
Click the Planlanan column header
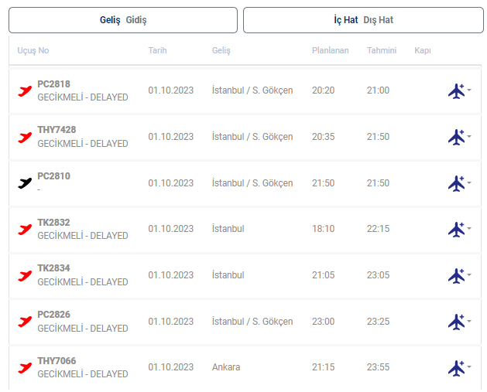(x=330, y=50)
